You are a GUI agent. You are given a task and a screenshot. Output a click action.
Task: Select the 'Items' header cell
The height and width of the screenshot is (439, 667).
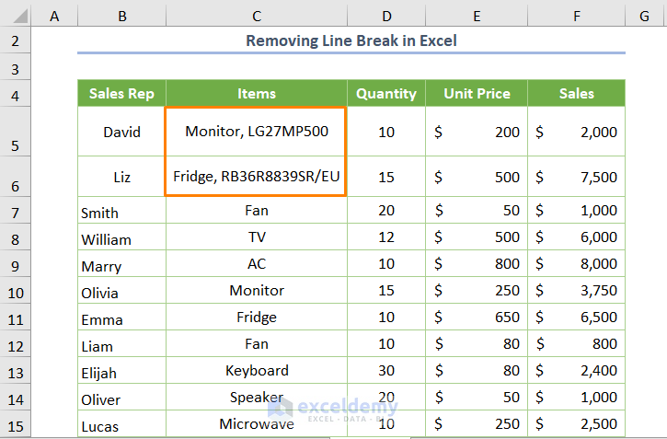coord(256,93)
